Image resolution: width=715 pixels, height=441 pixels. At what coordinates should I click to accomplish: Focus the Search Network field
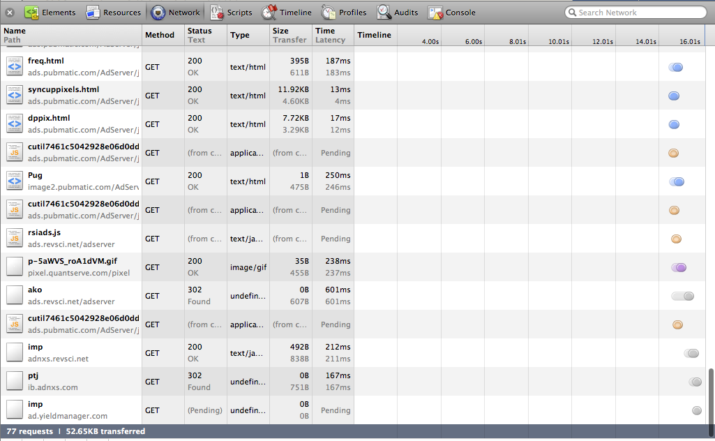click(x=635, y=13)
